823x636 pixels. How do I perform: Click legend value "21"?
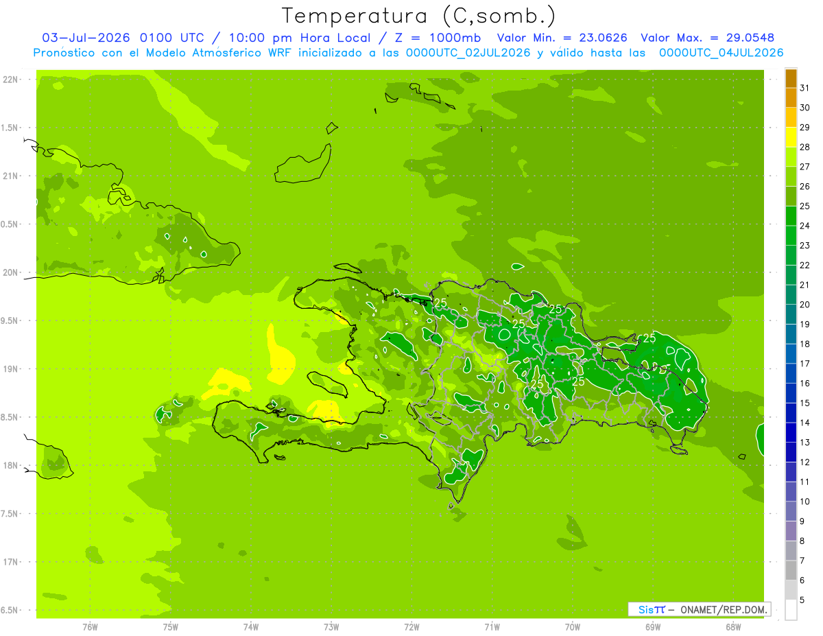805,285
